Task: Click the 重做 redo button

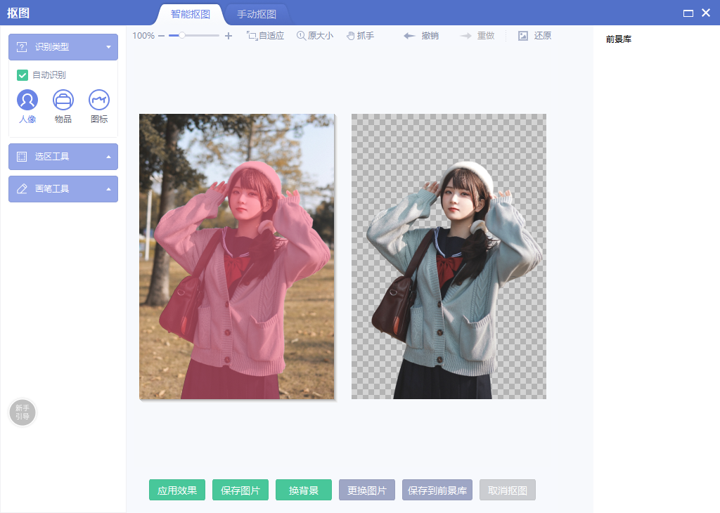Action: tap(477, 36)
